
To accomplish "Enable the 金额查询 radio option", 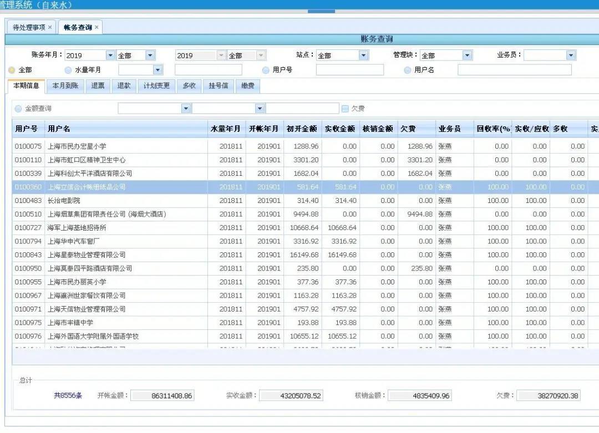I will (x=18, y=109).
